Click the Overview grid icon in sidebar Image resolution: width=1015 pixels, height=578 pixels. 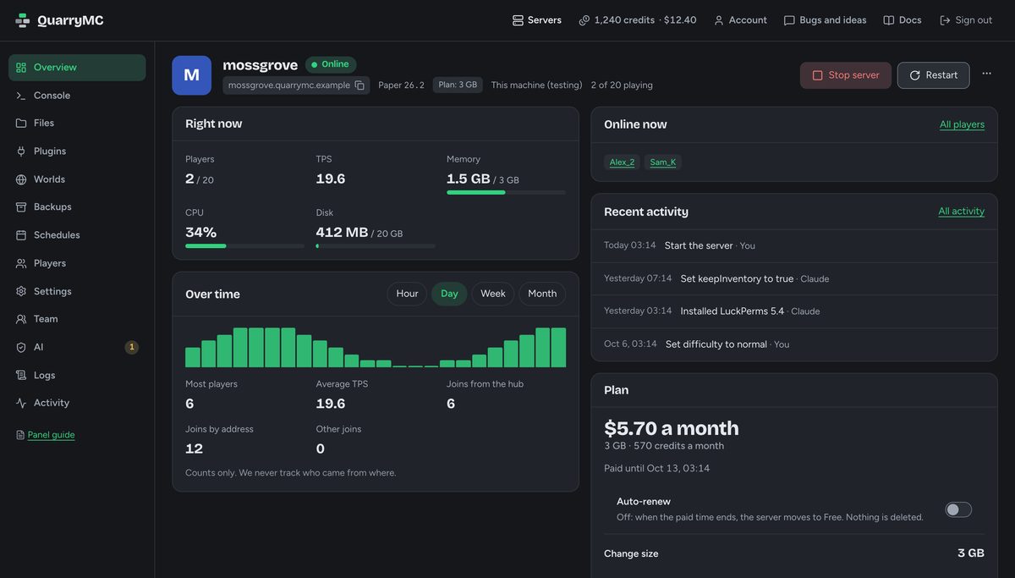pyautogui.click(x=21, y=68)
